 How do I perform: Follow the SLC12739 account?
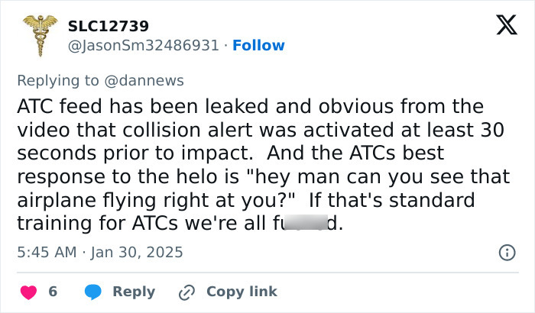coord(258,45)
